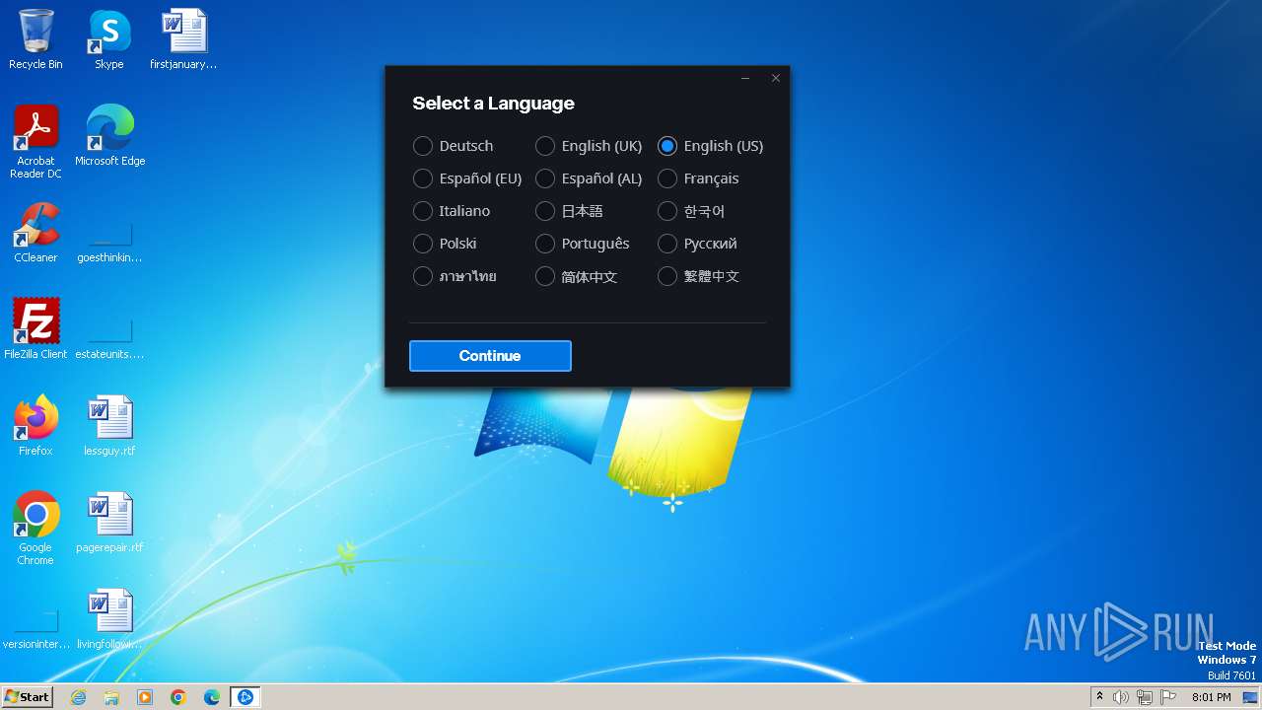Choose Polski language
This screenshot has width=1262, height=710.
tap(446, 244)
